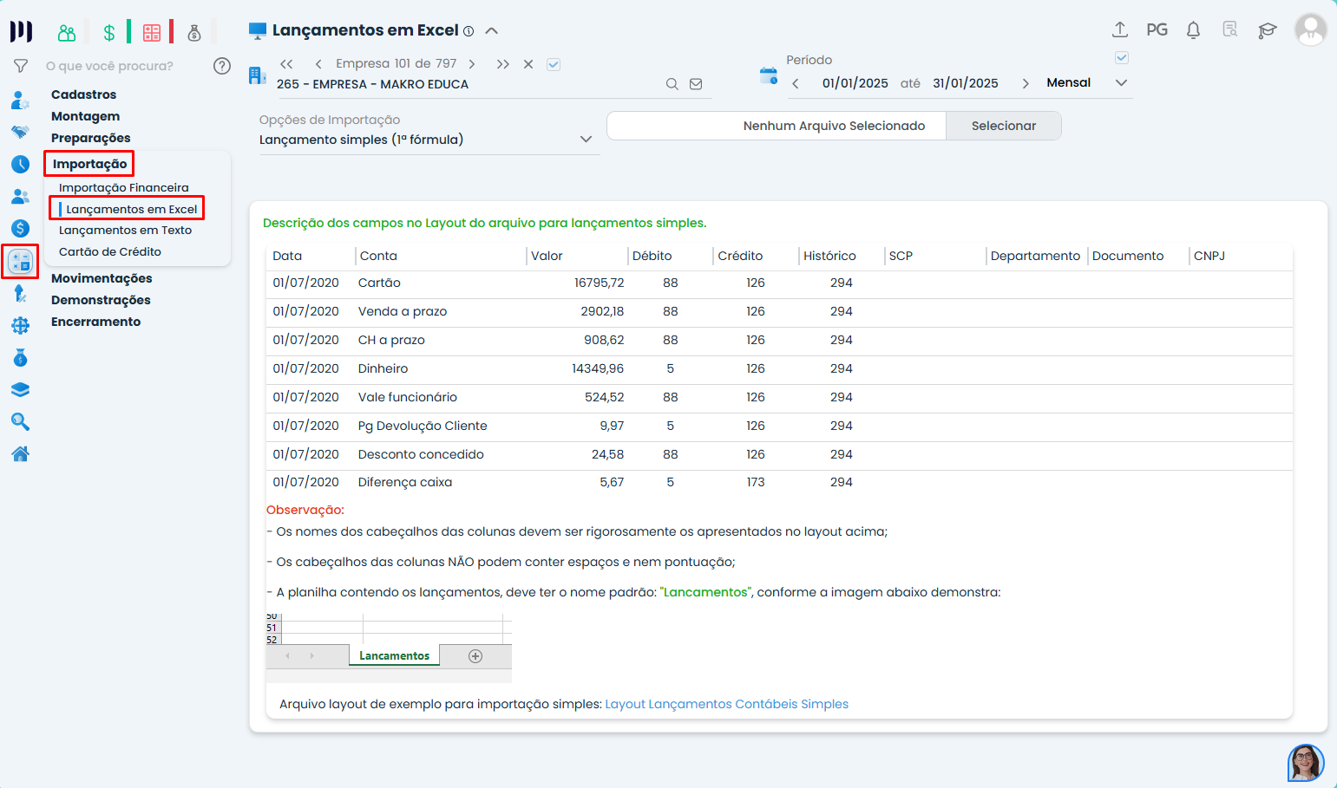Select Lançamentos em Texto menu item
This screenshot has width=1337, height=788.
pos(125,231)
